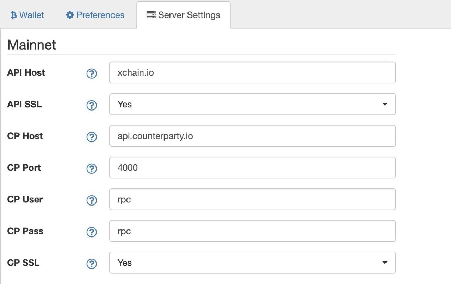Expand the CP SSL dropdown

(x=252, y=263)
